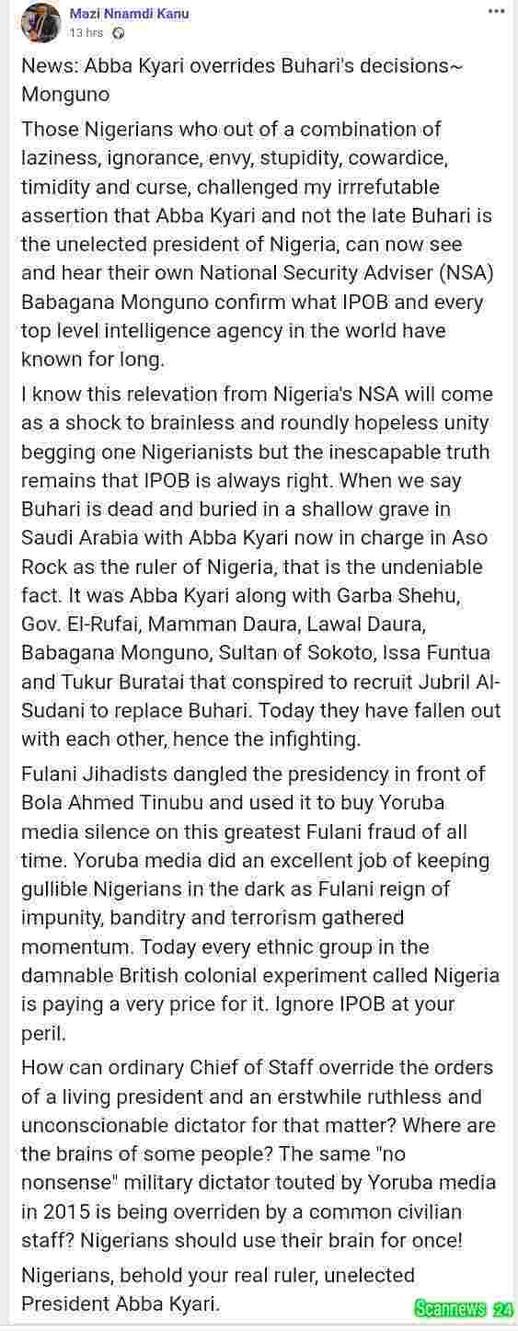Click the yellow "24" badge in the watermark
518x1331 pixels.
click(502, 1310)
